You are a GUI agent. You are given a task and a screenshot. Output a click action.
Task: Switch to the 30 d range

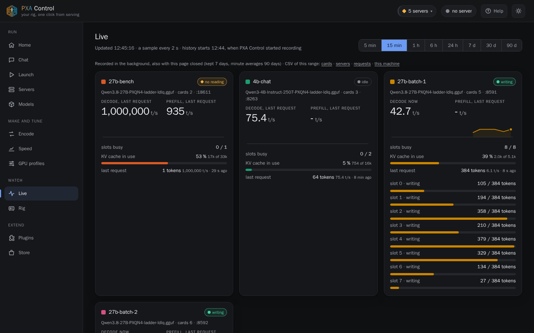coord(491,46)
